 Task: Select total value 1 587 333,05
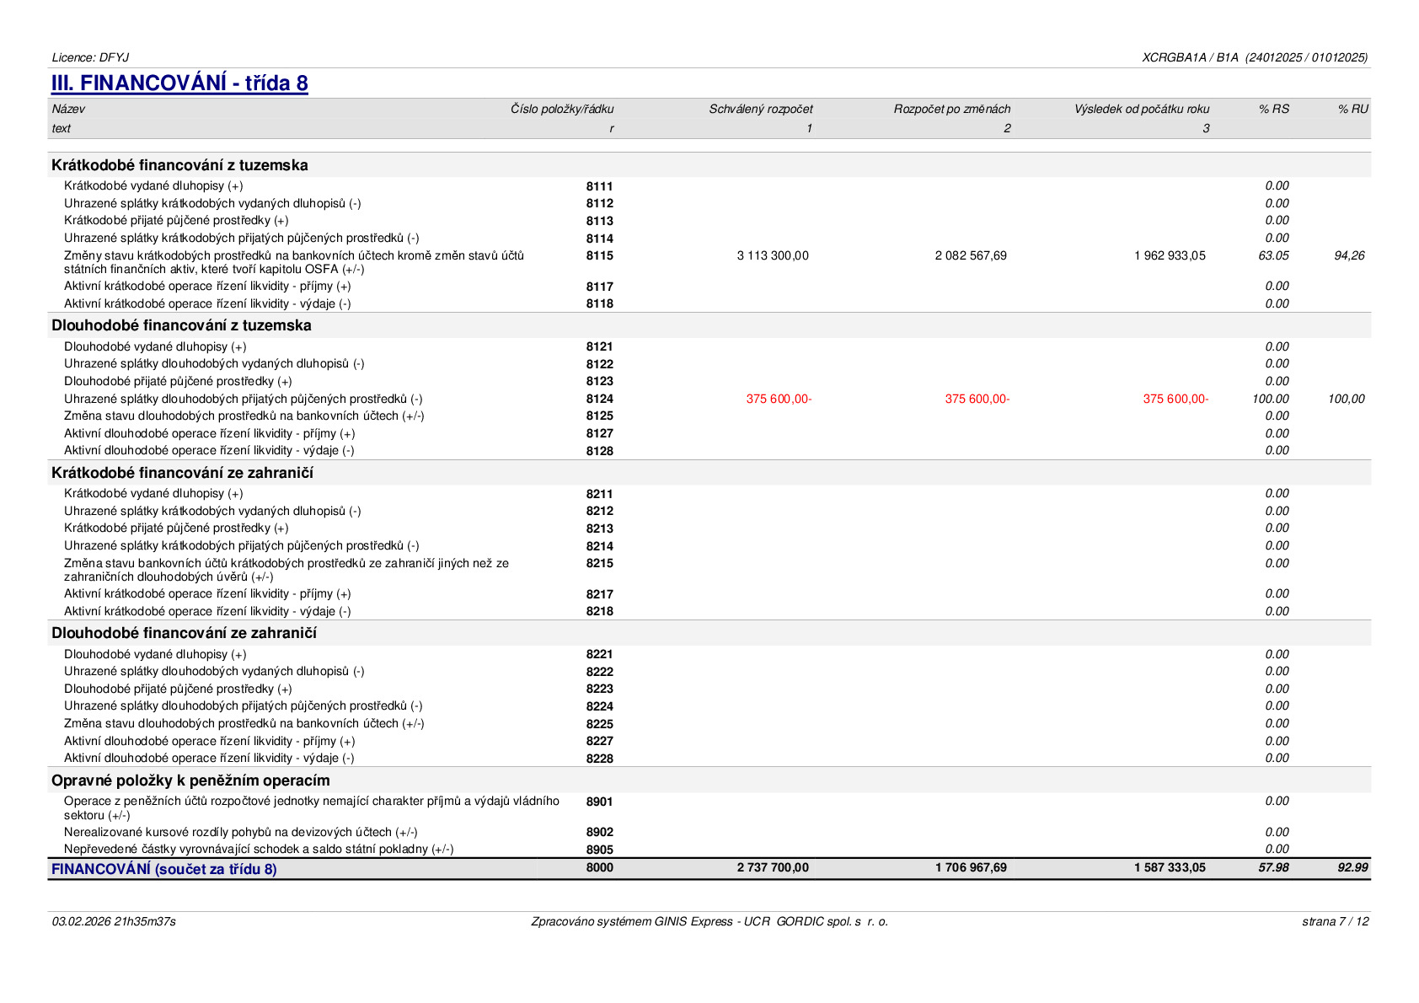(x=1170, y=867)
